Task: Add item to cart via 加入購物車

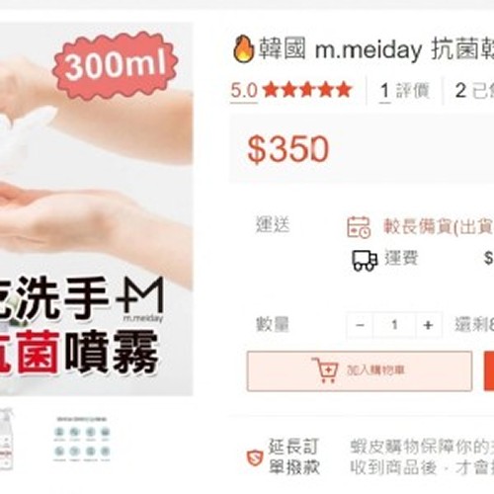Action: tap(360, 370)
